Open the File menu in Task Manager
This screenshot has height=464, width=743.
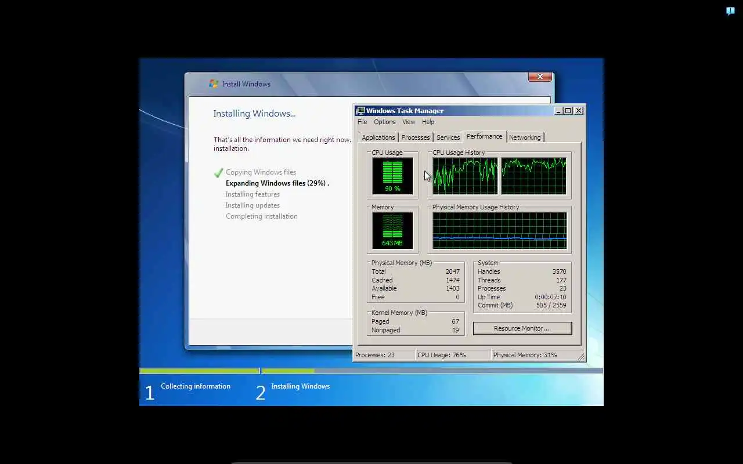362,122
